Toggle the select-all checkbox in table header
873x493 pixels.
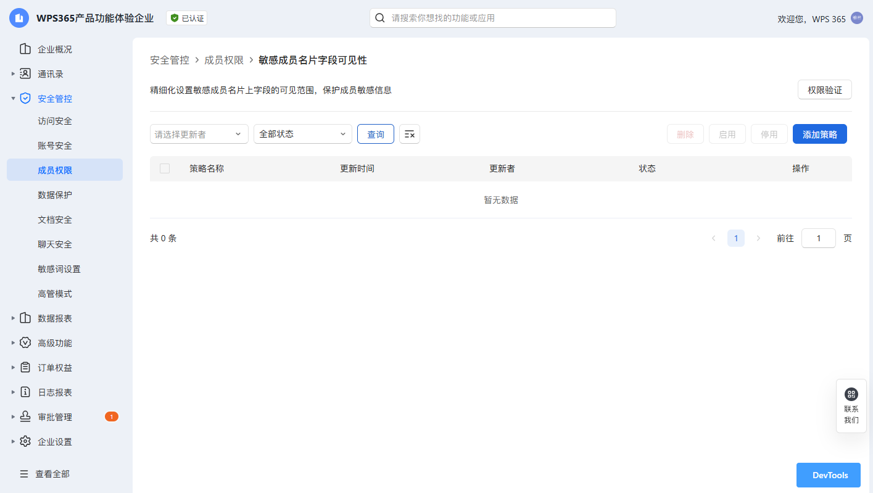click(x=165, y=168)
